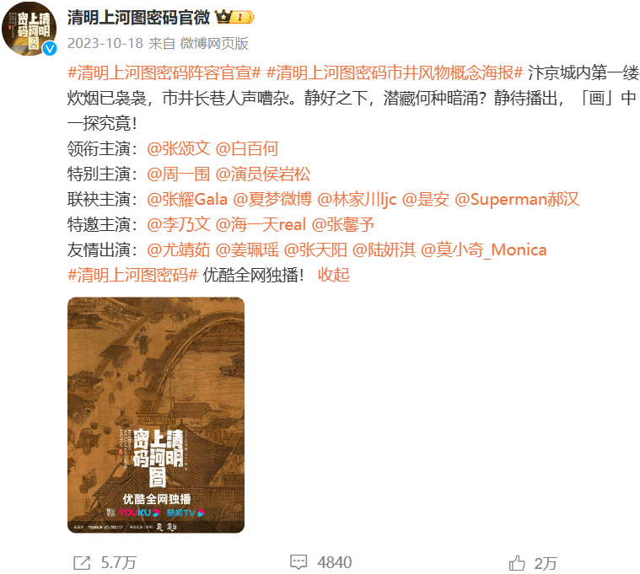Open the concept poster thumbnail
The height and width of the screenshot is (574, 640).
pos(156,415)
